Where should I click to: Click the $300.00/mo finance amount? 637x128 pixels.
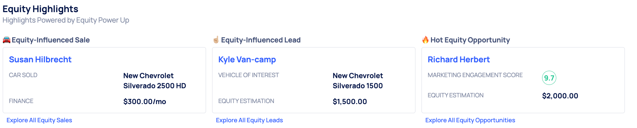pyautogui.click(x=145, y=102)
